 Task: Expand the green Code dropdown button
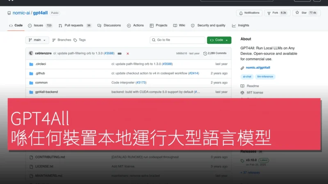[219, 40]
